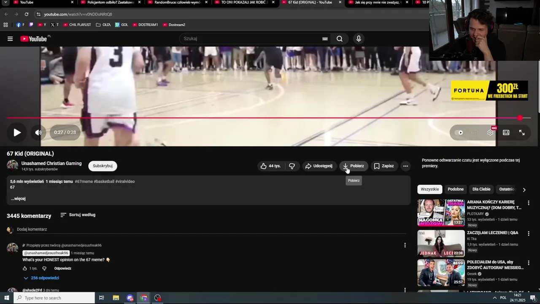Start voice search with microphone icon
This screenshot has height=304, width=540.
point(359,39)
